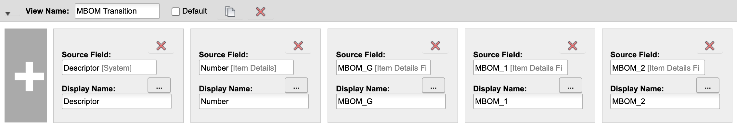Open source field picker for Descriptor
Image resolution: width=737 pixels, height=127 pixels.
pyautogui.click(x=159, y=85)
